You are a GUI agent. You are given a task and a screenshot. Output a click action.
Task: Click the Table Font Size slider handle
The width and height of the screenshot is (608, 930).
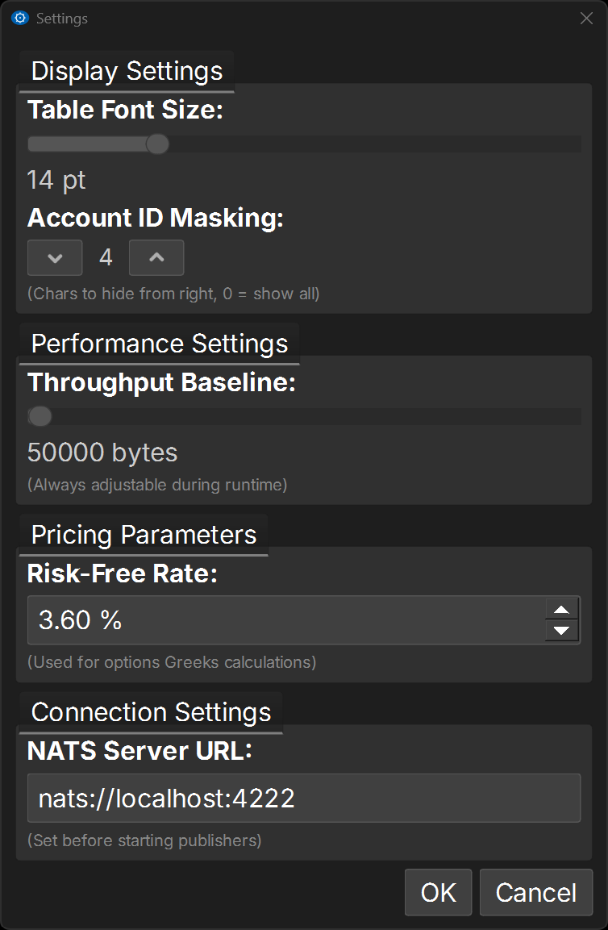pyautogui.click(x=157, y=144)
